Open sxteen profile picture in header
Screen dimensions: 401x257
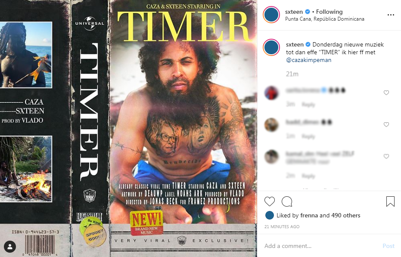pyautogui.click(x=271, y=15)
